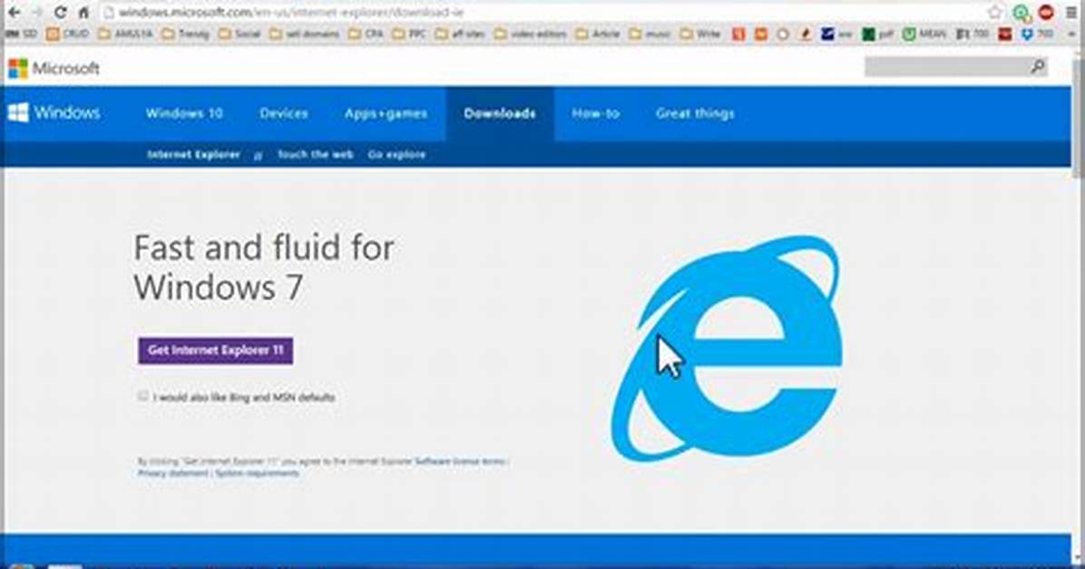1085x569 pixels.
Task: Open the CRUD bookmark folder
Action: click(x=68, y=34)
